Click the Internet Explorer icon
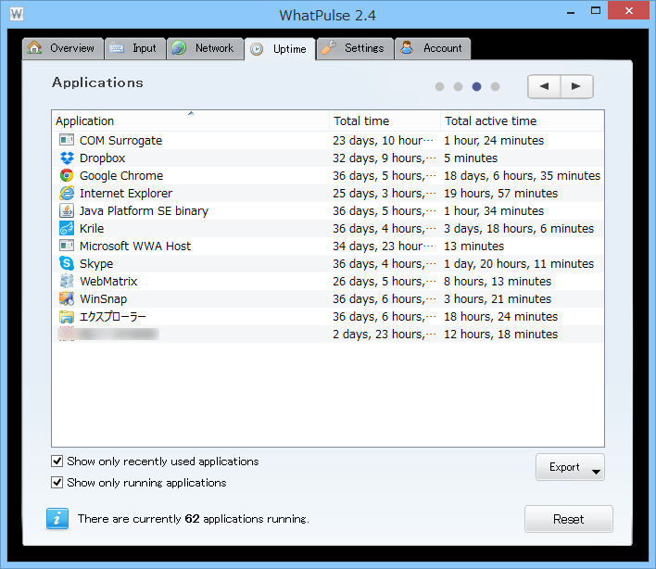The width and height of the screenshot is (656, 569). pos(67,193)
